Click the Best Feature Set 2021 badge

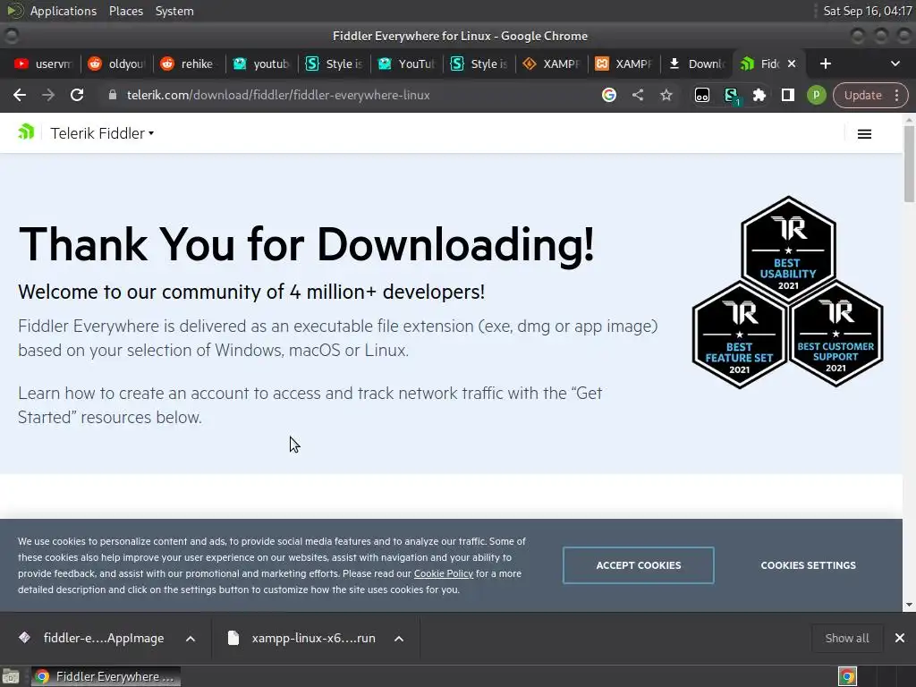pyautogui.click(x=740, y=335)
